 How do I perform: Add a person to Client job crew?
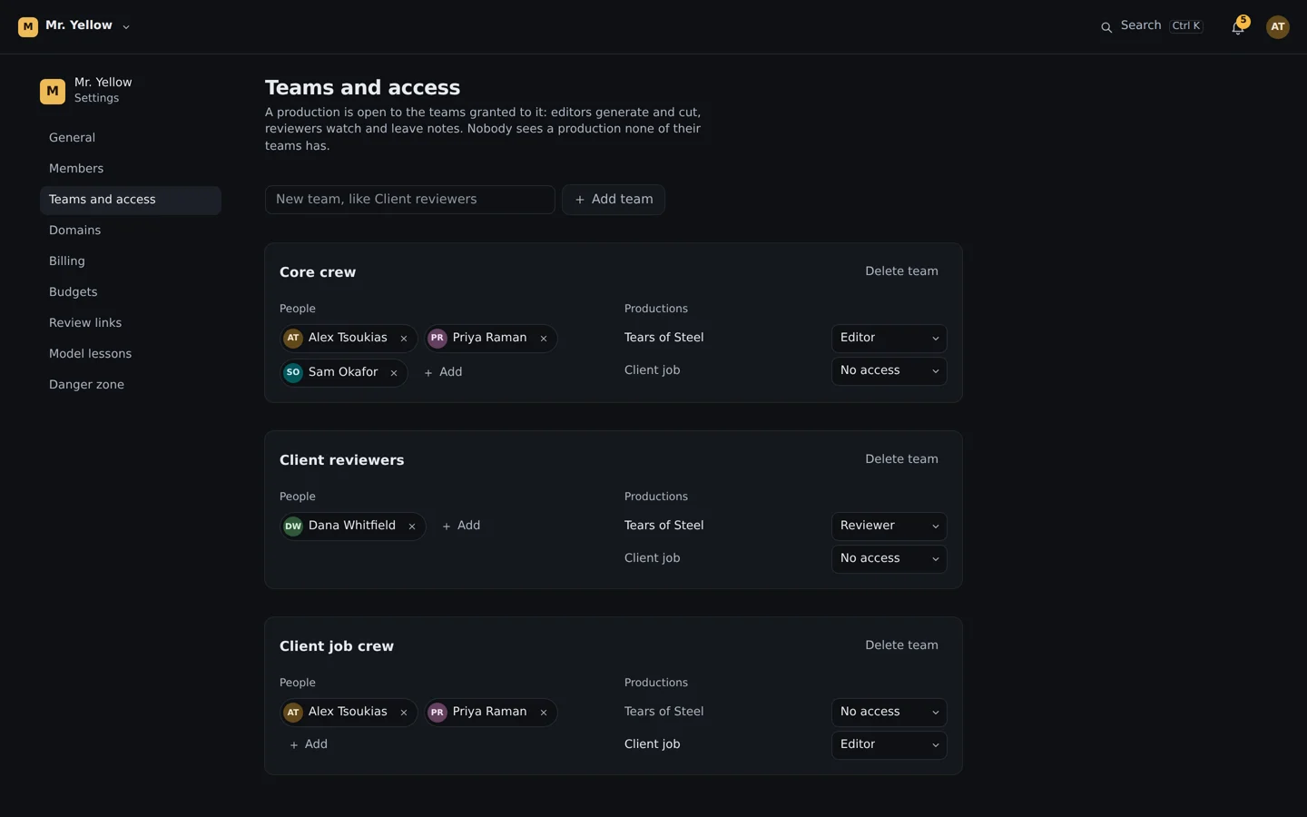click(x=309, y=744)
